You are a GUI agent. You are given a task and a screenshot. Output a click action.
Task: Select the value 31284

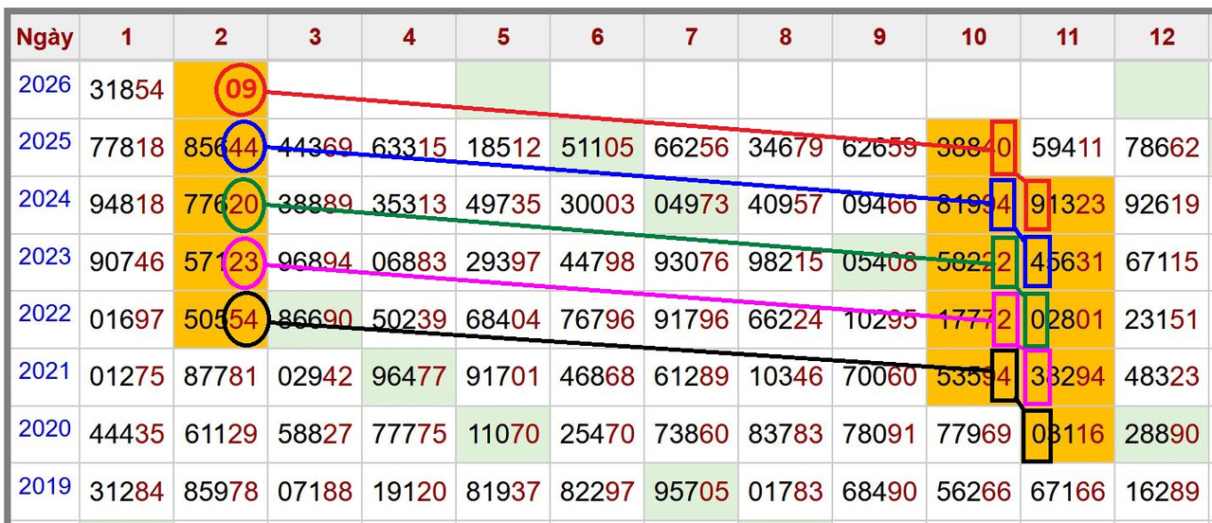click(x=127, y=492)
